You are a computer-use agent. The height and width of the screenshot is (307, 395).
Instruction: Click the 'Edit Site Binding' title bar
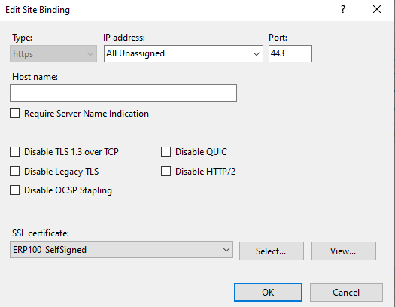[38, 10]
